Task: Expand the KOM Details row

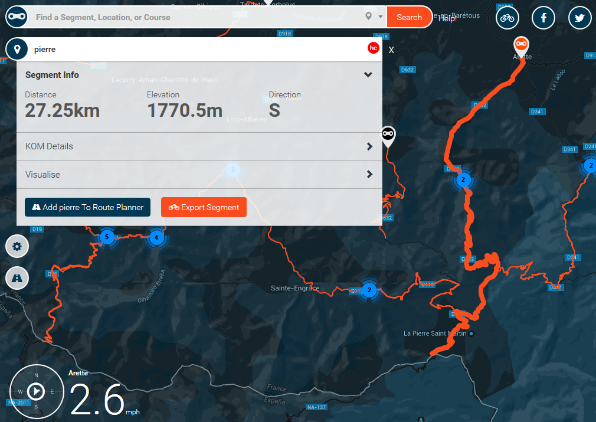Action: 199,146
